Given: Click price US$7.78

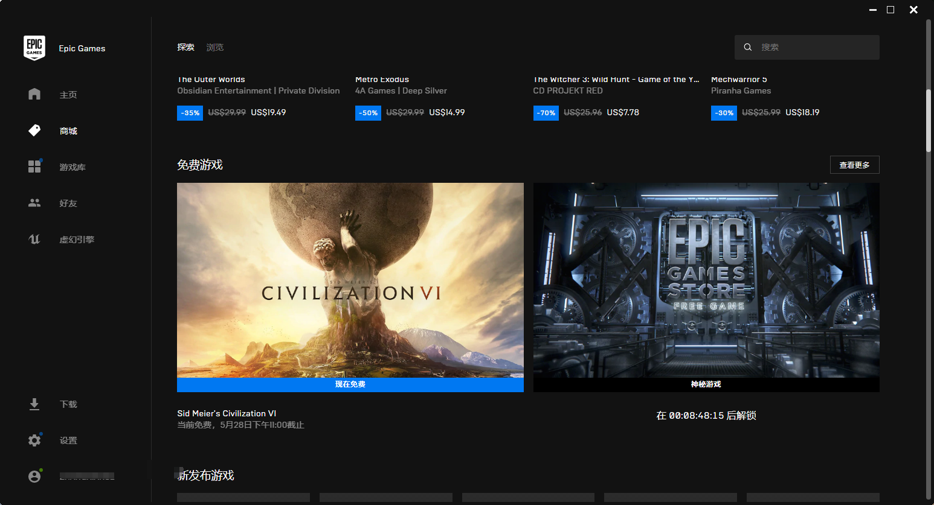Looking at the screenshot, I should (x=623, y=112).
